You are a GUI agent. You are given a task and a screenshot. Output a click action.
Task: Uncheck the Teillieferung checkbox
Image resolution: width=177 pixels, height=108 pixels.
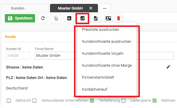pyautogui.click(x=92, y=101)
